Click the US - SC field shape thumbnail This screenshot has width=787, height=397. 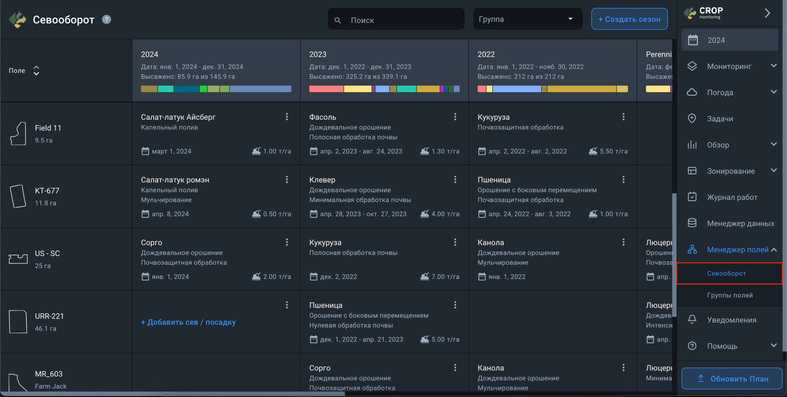18,259
